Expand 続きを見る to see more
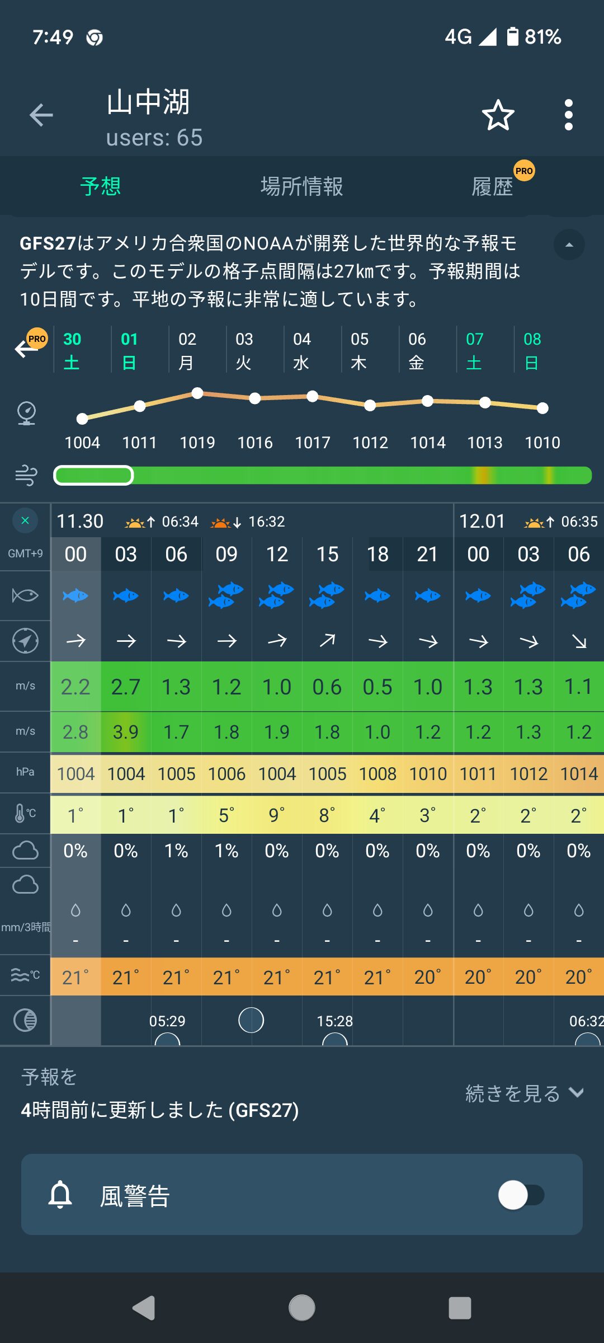 coord(524,1093)
